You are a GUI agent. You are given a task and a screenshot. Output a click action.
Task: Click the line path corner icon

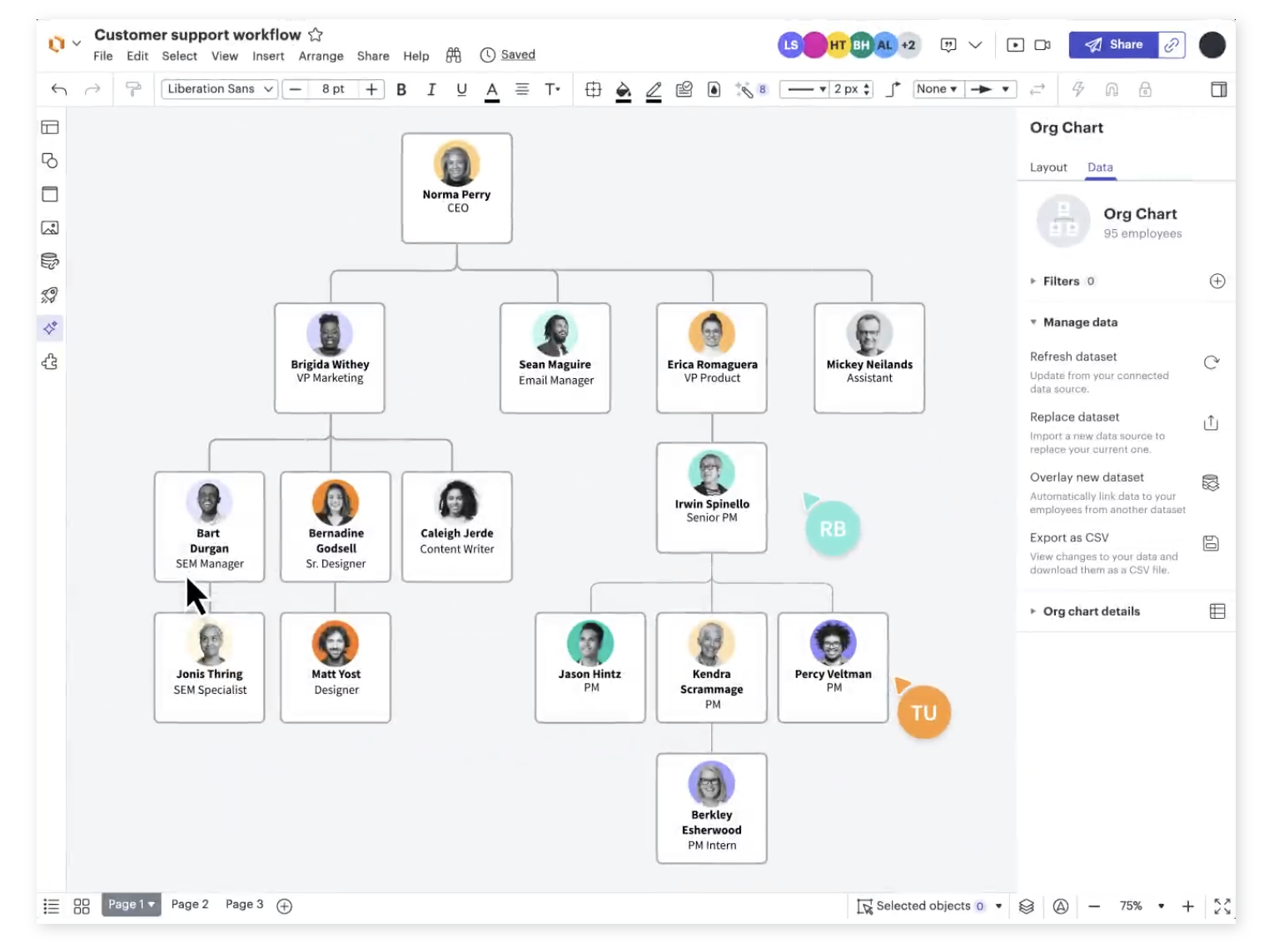point(893,89)
